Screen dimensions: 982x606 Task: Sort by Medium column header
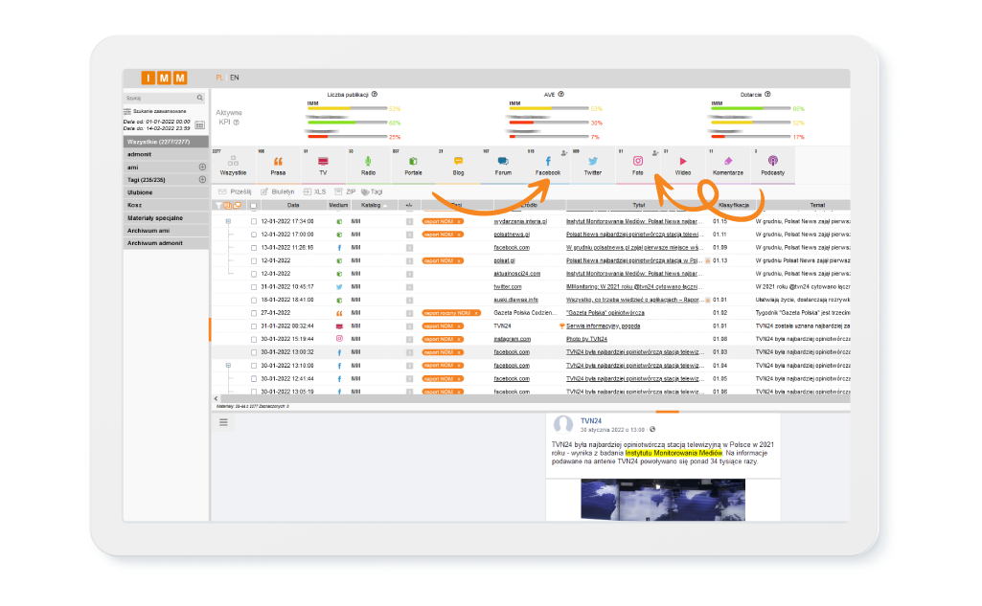338,205
